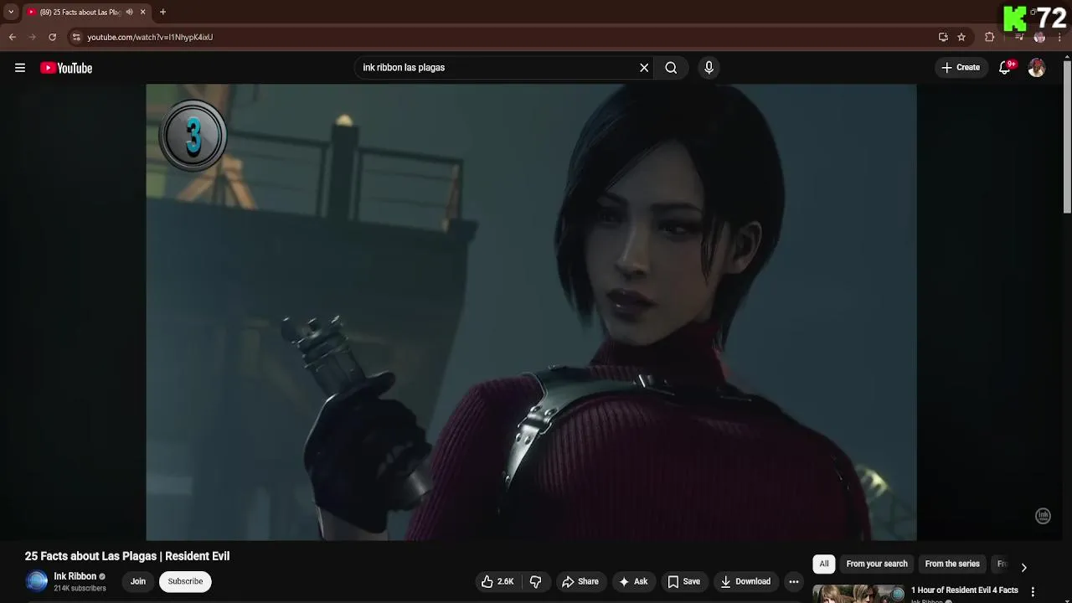Go back in browser history

13,37
